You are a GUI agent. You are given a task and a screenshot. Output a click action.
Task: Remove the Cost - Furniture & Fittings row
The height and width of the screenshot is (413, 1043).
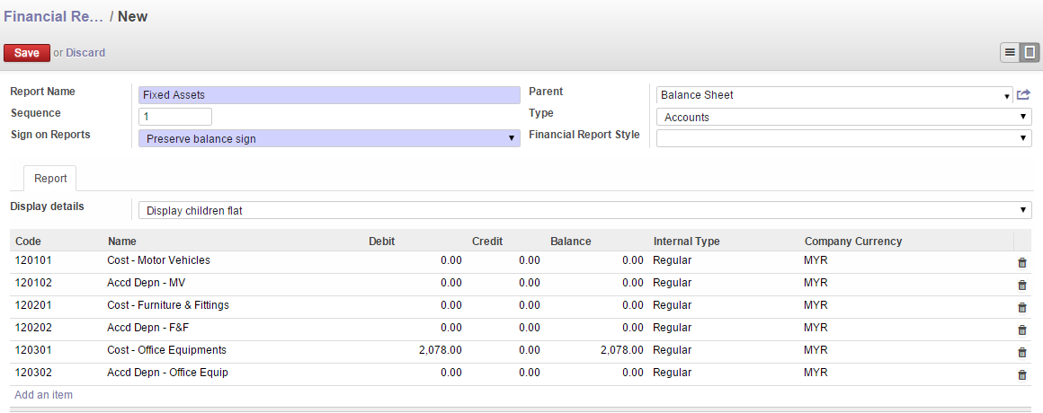coord(1021,307)
